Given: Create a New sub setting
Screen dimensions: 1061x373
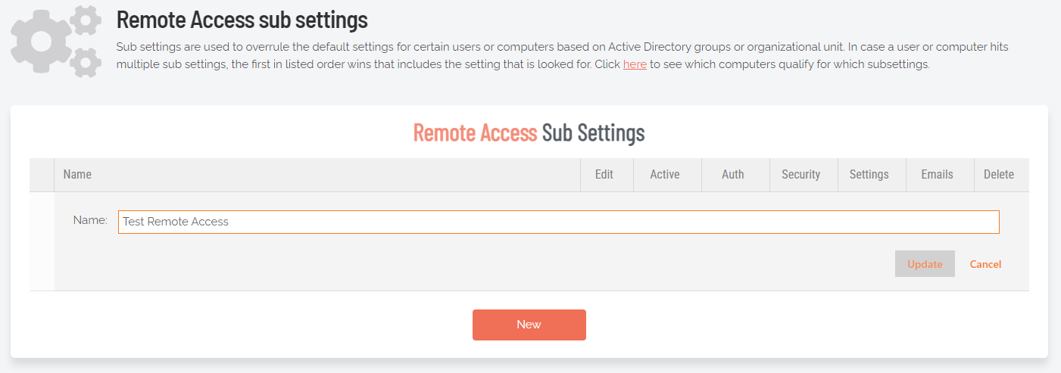Looking at the screenshot, I should [529, 325].
